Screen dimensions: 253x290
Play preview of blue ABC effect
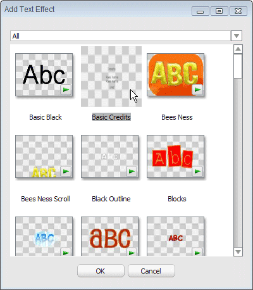pyautogui.click(x=66, y=252)
